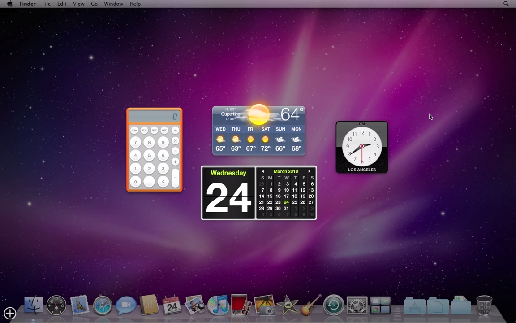Image resolution: width=516 pixels, height=323 pixels.
Task: Open the Window menu
Action: pyautogui.click(x=113, y=4)
